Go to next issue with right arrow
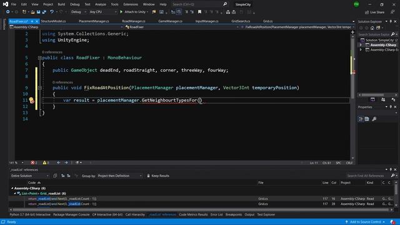 pyautogui.click(x=66, y=162)
